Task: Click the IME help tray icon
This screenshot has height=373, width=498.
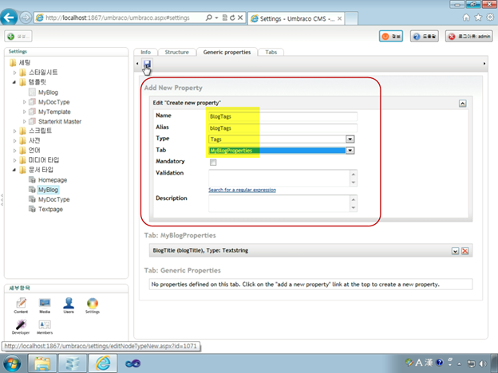Action: click(x=439, y=362)
